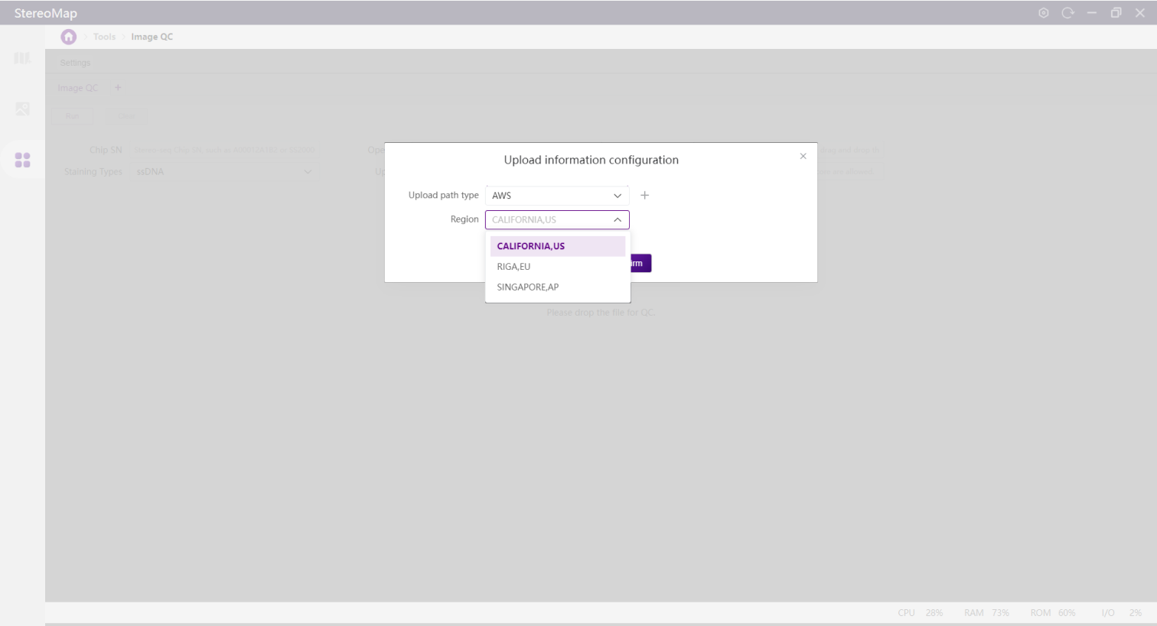Open the image viewer sidebar icon
1157x626 pixels.
[22, 109]
